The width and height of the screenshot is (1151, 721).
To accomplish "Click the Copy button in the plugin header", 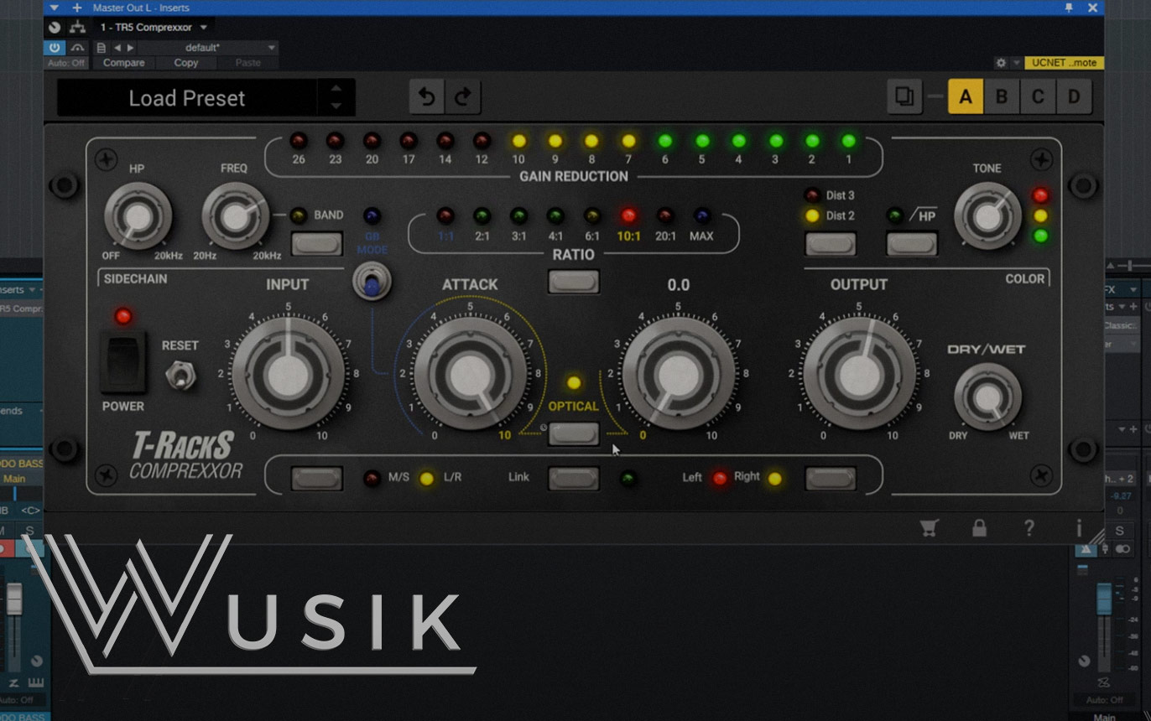I will tap(185, 63).
